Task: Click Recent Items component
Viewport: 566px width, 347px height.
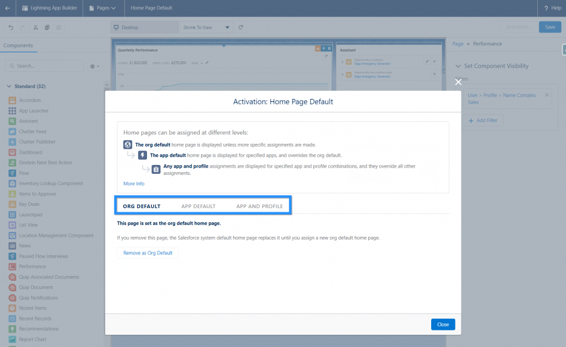Action: 28,308
